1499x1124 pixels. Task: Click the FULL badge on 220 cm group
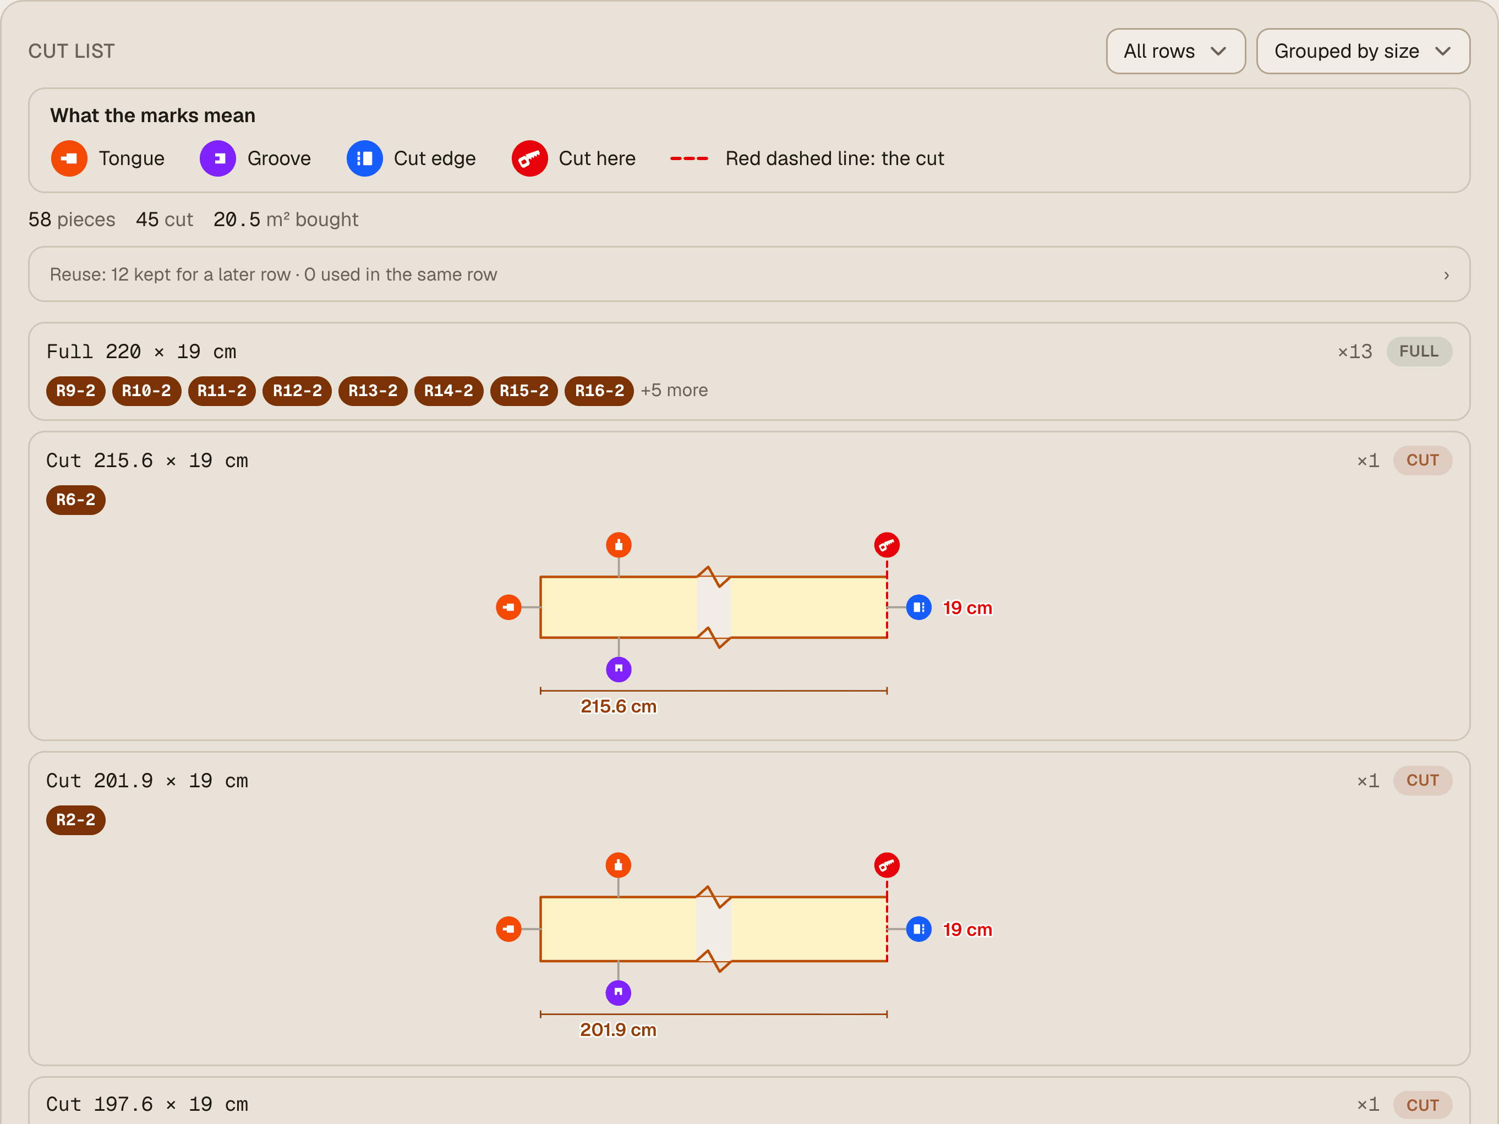1419,352
